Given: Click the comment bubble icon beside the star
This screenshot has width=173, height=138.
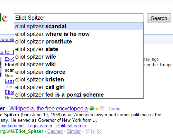Looking at the screenshot, I should pos(102,108).
